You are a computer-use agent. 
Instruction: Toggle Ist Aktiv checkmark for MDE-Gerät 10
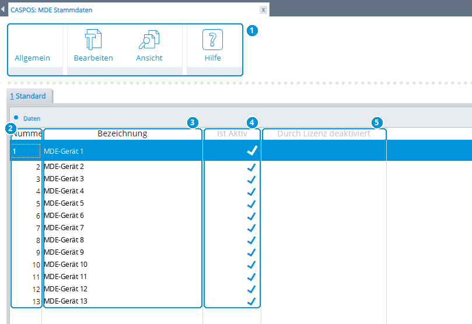click(251, 265)
